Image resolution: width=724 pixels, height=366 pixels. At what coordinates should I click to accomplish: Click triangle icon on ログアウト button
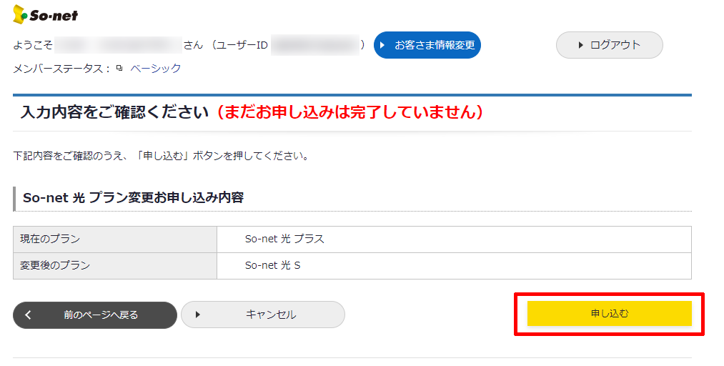click(581, 45)
